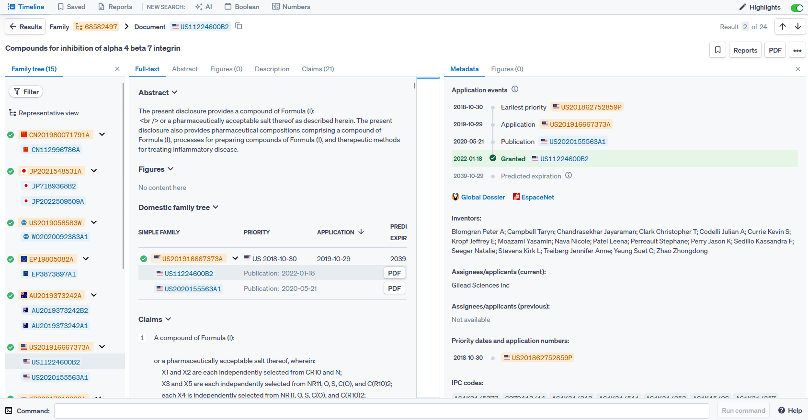Click the green check beside CN201980071791A

click(x=11, y=135)
